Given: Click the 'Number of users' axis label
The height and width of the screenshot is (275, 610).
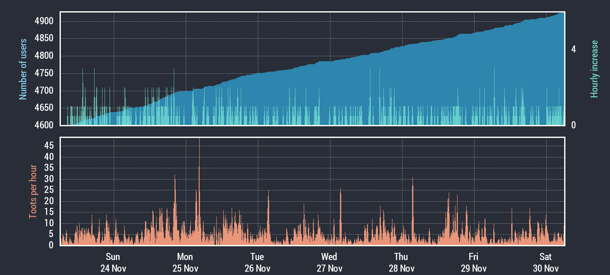Looking at the screenshot, I should point(23,69).
